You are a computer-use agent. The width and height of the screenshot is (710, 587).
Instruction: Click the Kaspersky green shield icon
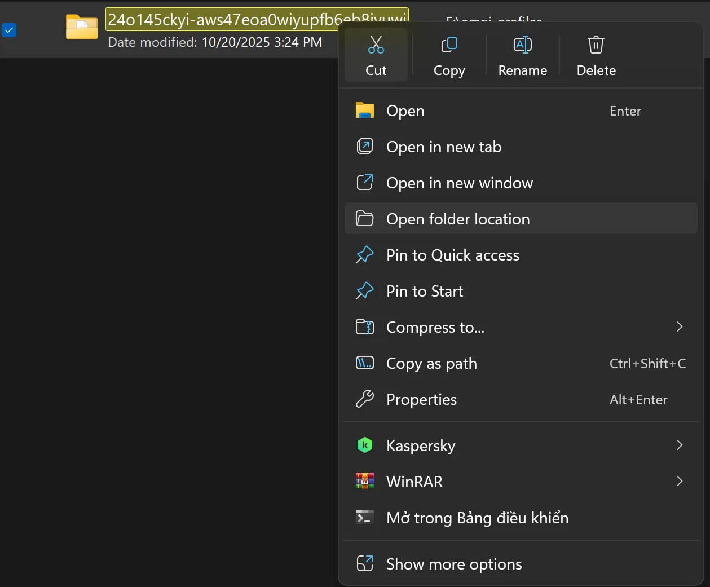[x=365, y=445]
